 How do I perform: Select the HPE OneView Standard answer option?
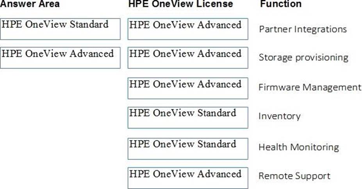point(60,29)
